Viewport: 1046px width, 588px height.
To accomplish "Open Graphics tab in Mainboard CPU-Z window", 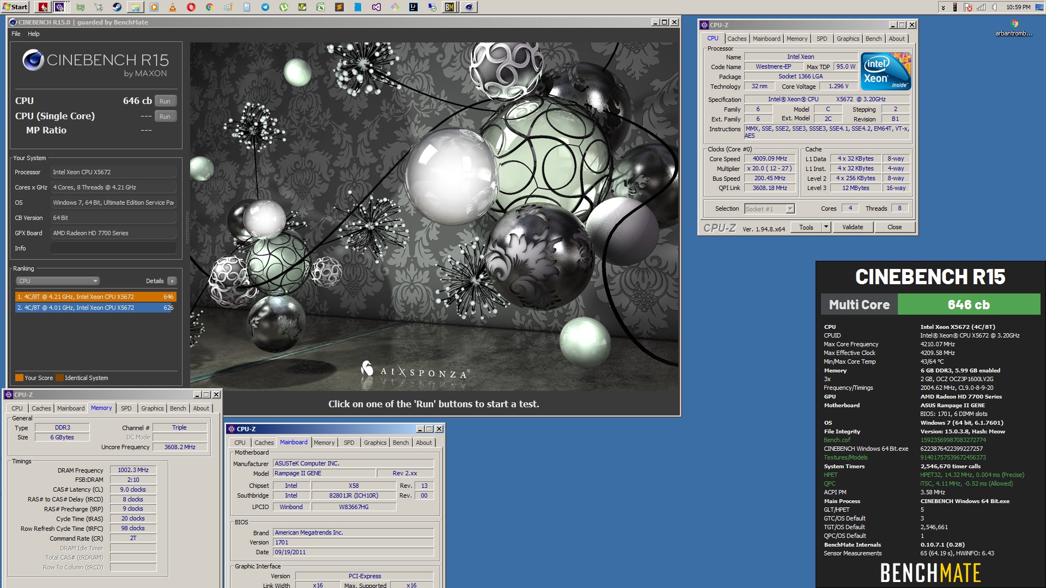I will tap(375, 443).
